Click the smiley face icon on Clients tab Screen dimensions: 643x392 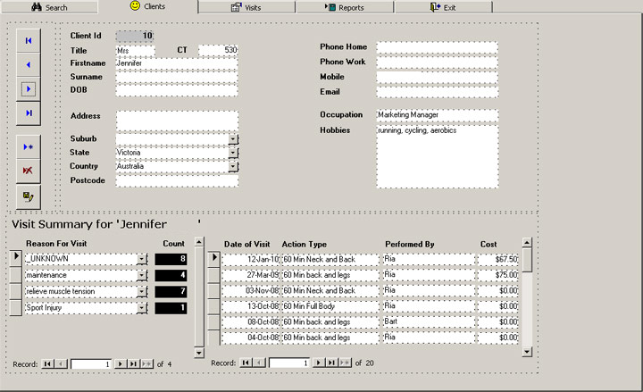(x=135, y=5)
